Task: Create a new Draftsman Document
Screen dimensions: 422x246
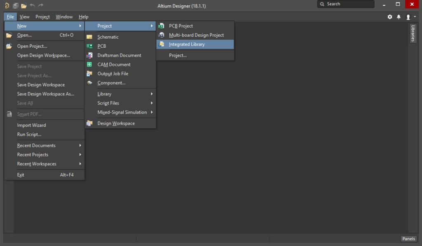Action: (x=120, y=55)
